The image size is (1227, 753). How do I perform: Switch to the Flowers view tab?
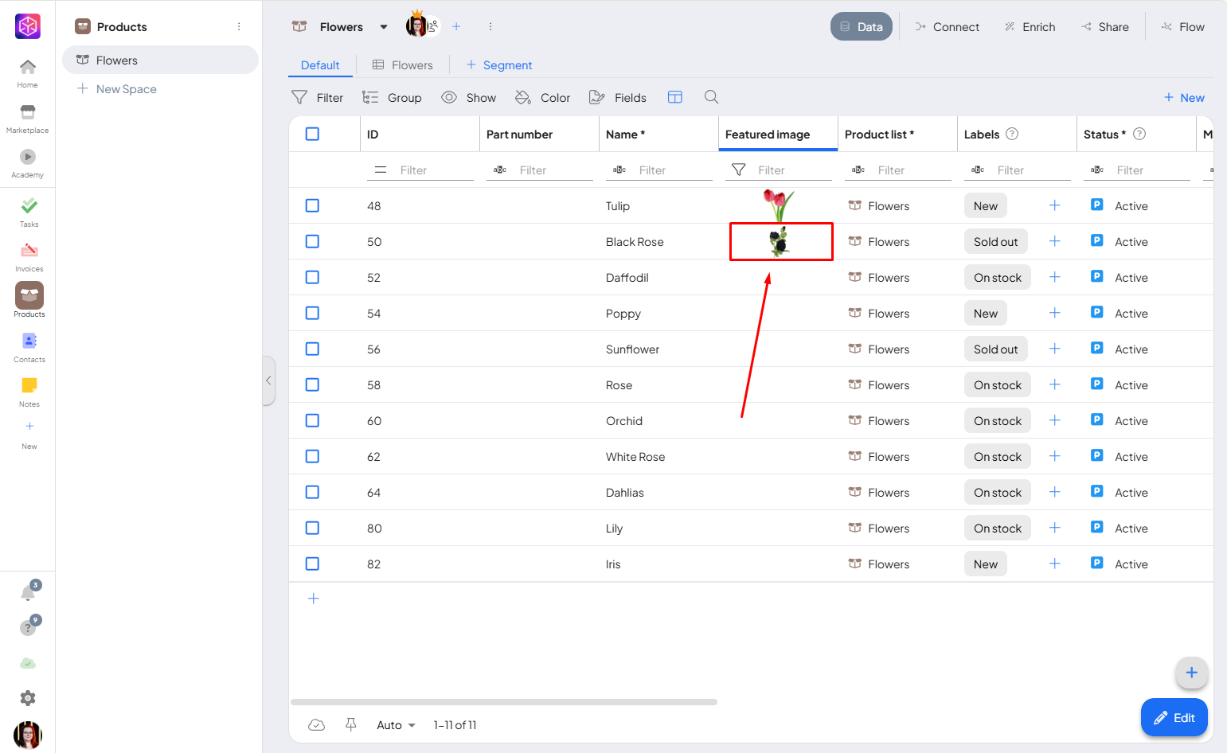point(403,65)
